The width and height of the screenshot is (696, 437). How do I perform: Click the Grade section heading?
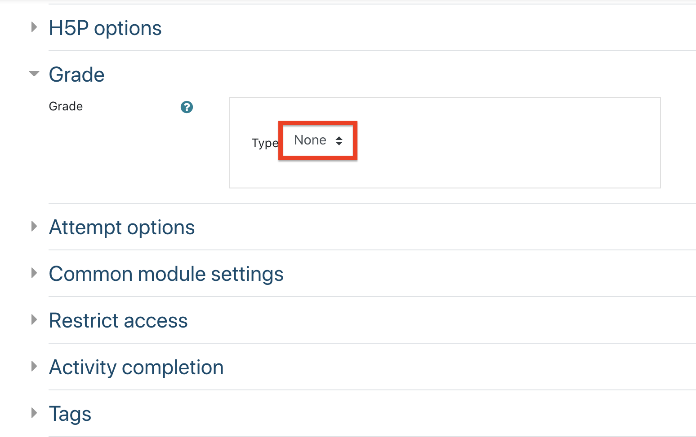(x=77, y=74)
